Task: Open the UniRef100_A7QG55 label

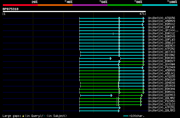Action: pos(161,77)
